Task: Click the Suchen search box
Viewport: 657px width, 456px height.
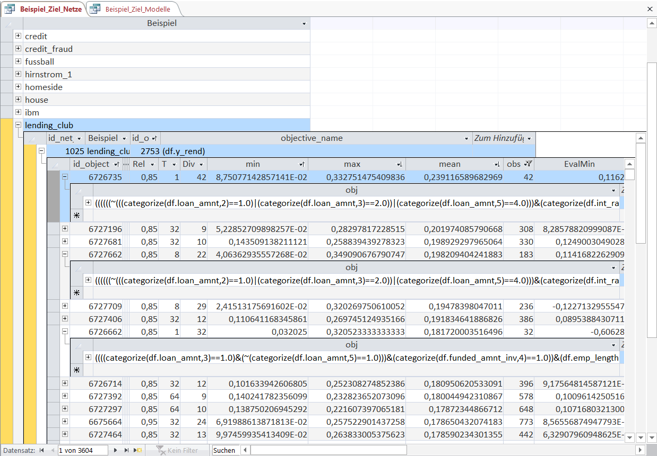Action: tap(226, 450)
